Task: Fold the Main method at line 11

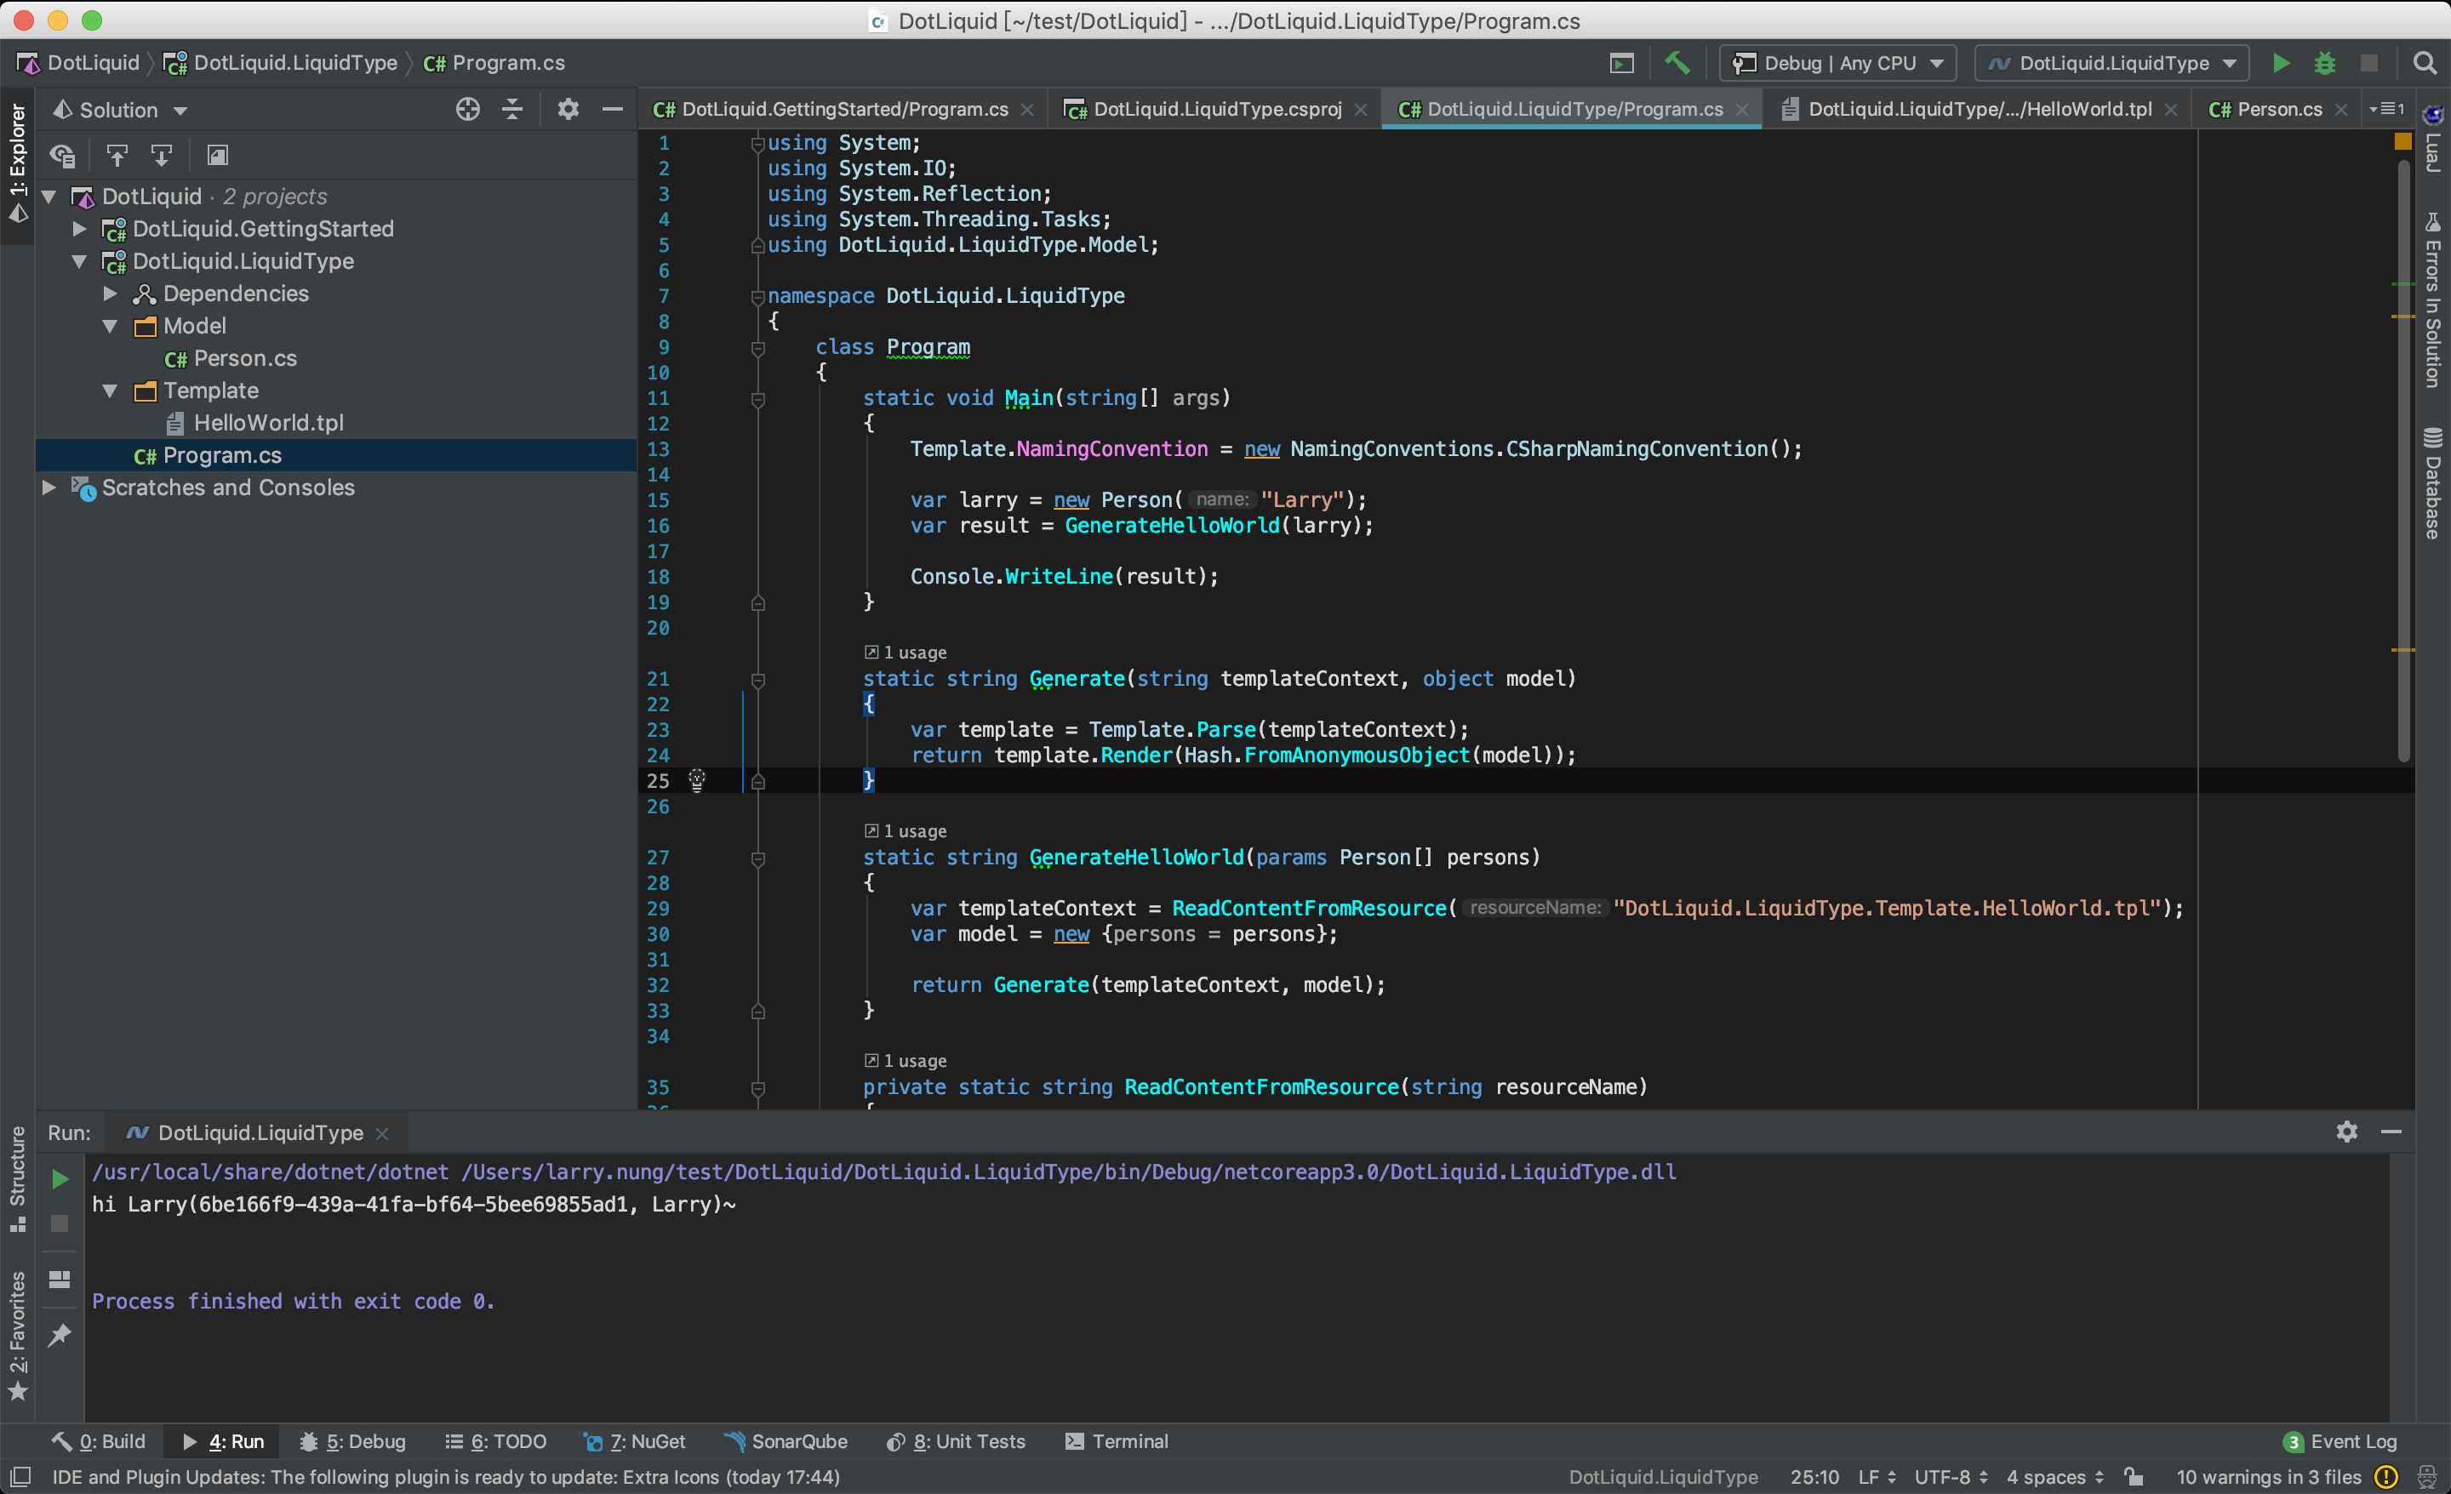Action: point(758,399)
